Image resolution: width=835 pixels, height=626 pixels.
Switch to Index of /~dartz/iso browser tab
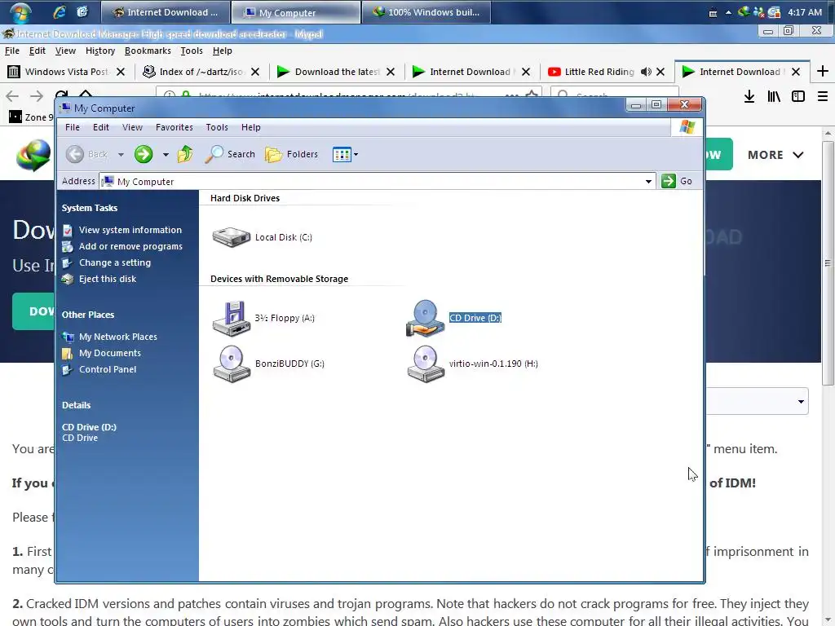200,72
